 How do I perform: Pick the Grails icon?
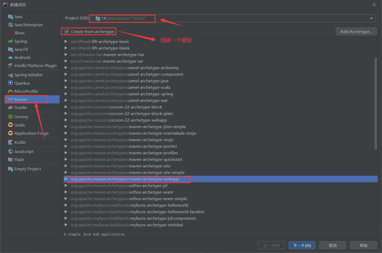click(10, 125)
